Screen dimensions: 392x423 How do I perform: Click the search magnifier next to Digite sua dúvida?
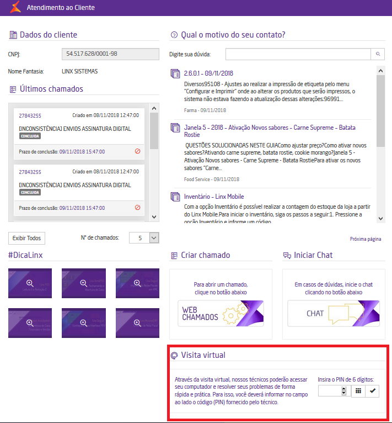click(x=378, y=54)
